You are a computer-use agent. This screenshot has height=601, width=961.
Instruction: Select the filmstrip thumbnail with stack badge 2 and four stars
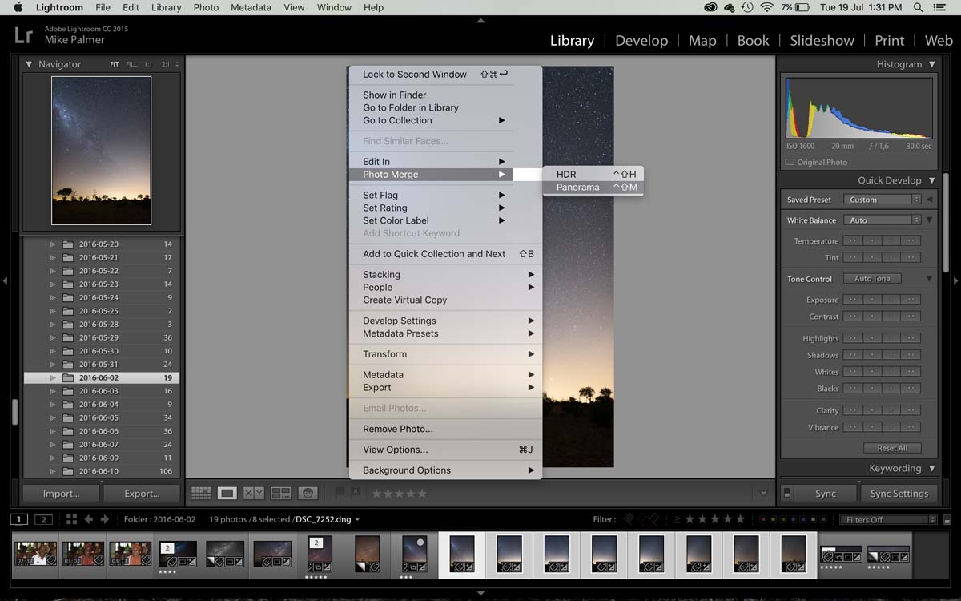tap(177, 554)
